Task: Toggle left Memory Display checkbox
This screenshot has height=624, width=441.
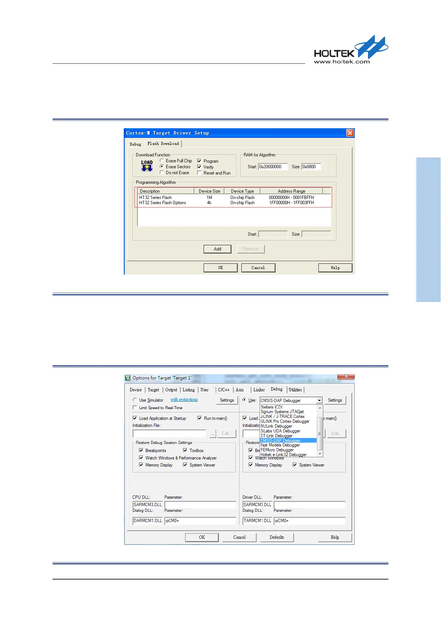Action: click(x=141, y=465)
